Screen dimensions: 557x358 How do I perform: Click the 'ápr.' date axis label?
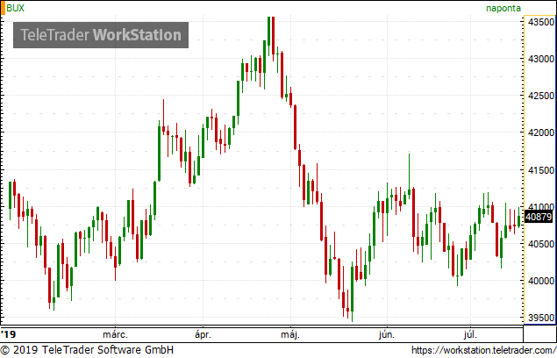203,334
